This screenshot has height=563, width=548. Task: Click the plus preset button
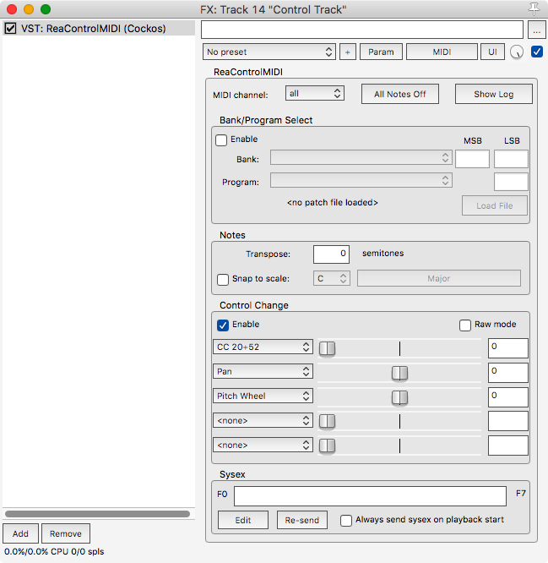[x=348, y=52]
